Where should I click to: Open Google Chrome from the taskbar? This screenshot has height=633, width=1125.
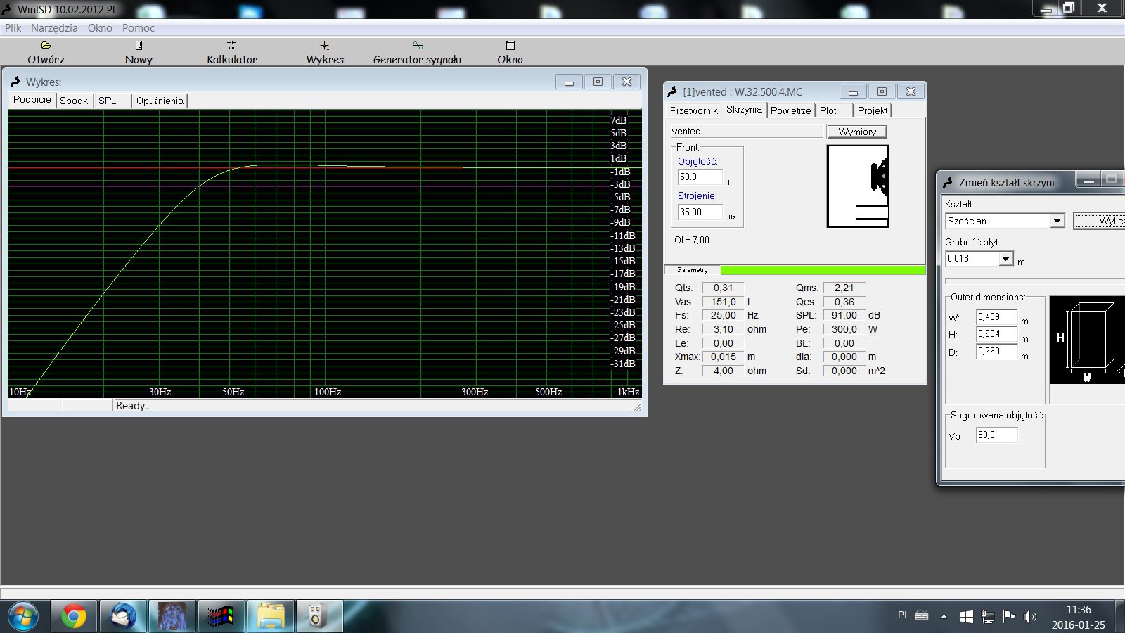click(74, 617)
